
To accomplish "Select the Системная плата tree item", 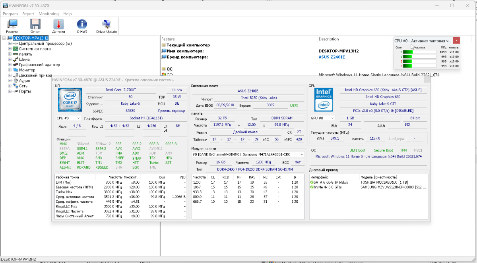I will [35, 49].
